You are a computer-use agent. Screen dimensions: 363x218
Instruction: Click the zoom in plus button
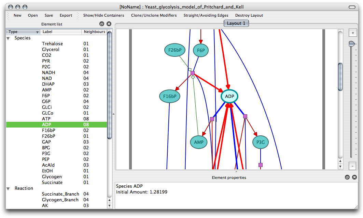[352, 33]
